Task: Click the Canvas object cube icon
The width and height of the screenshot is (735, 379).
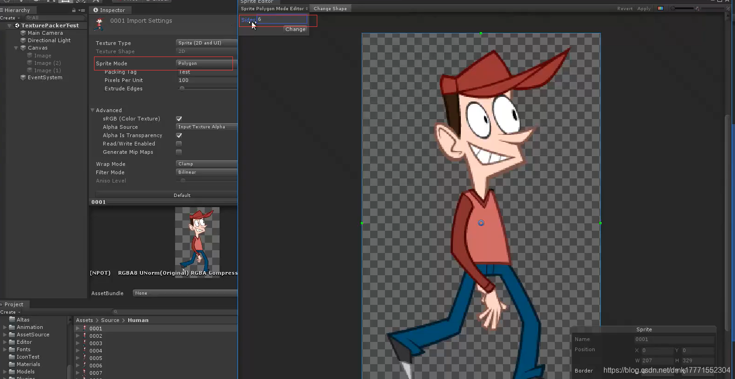Action: (x=23, y=48)
